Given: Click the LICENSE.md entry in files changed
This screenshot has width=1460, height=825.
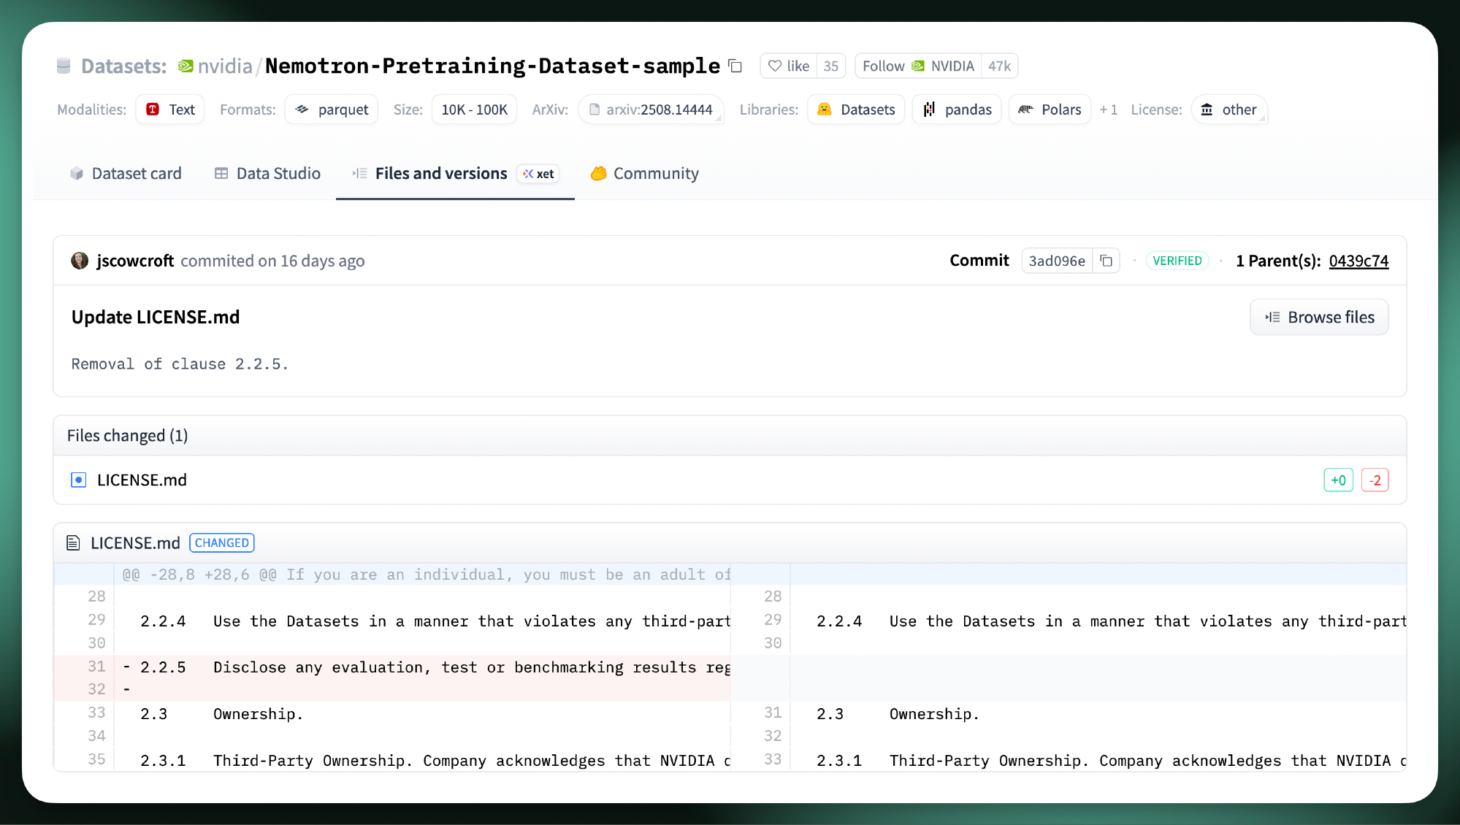Looking at the screenshot, I should coord(142,480).
